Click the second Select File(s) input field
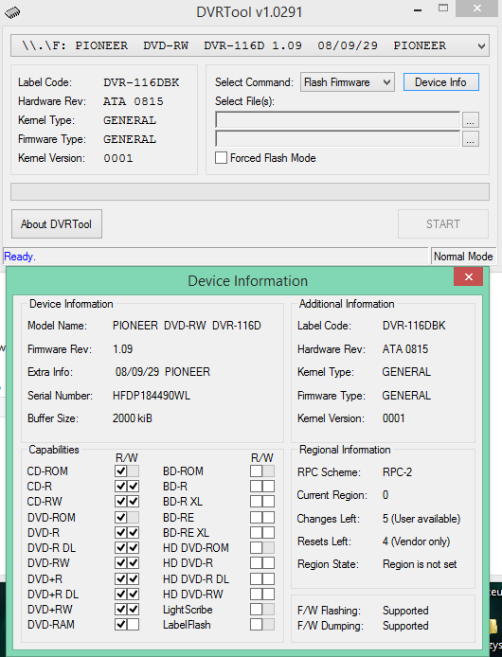 click(337, 139)
